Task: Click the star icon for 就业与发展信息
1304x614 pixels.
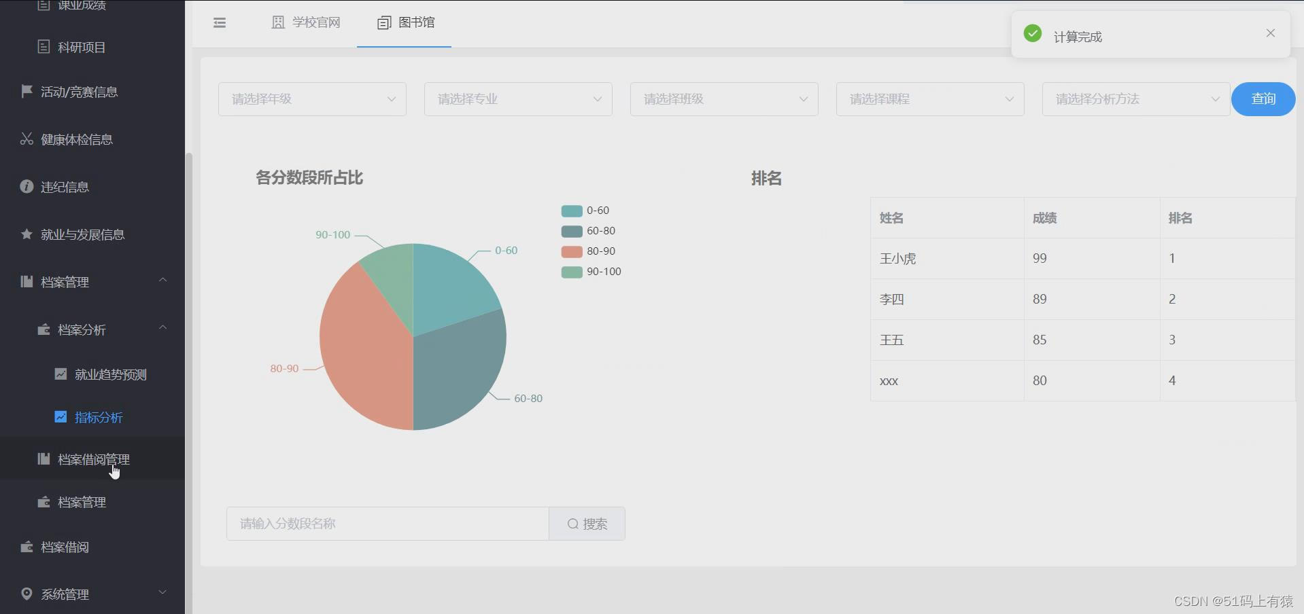Action: click(x=27, y=234)
